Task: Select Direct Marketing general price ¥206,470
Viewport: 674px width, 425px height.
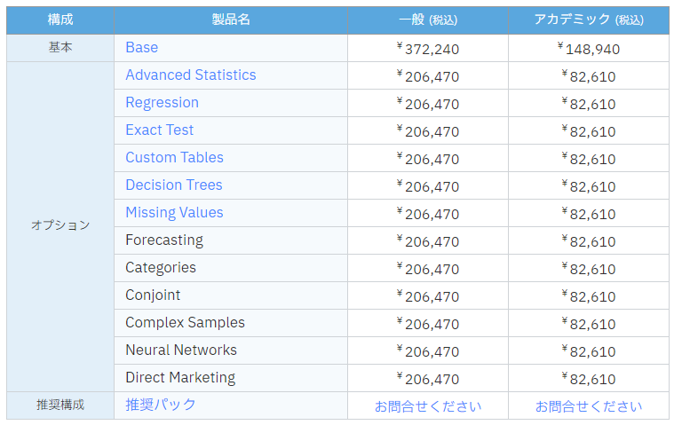Action: point(428,378)
